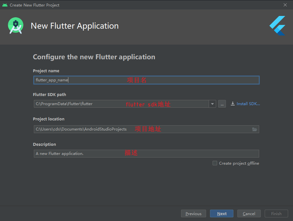The width and height of the screenshot is (293, 221).
Task: Click the Flutter logo in header
Action: pyautogui.click(x=277, y=26)
